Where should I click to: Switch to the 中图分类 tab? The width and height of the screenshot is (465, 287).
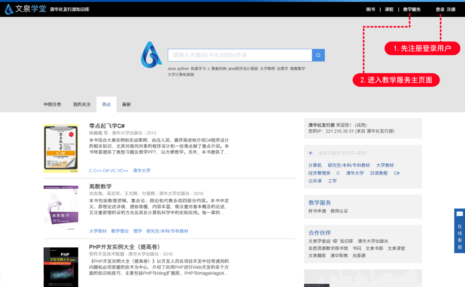coord(52,105)
